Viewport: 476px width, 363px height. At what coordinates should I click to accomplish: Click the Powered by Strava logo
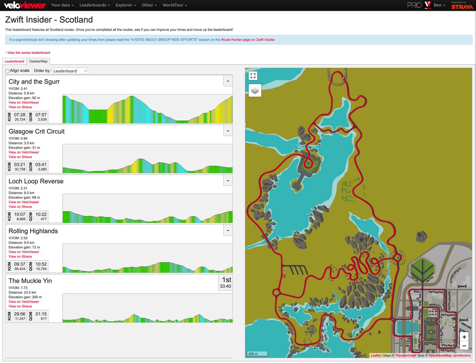(x=462, y=6)
